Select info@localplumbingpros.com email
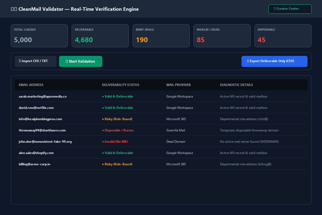Viewport: 322px width, 215px height. [40, 119]
